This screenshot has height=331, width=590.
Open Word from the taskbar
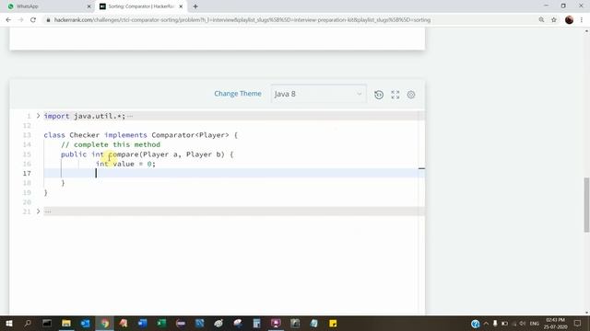(x=143, y=323)
